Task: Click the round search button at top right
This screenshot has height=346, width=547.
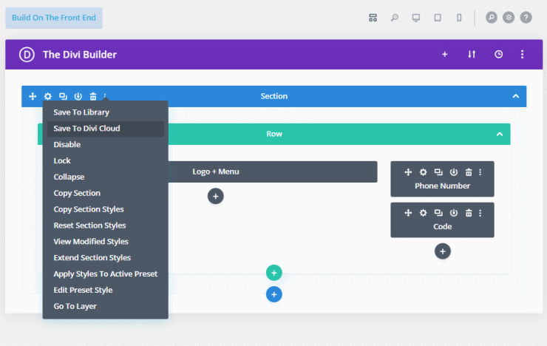Action: click(x=491, y=18)
